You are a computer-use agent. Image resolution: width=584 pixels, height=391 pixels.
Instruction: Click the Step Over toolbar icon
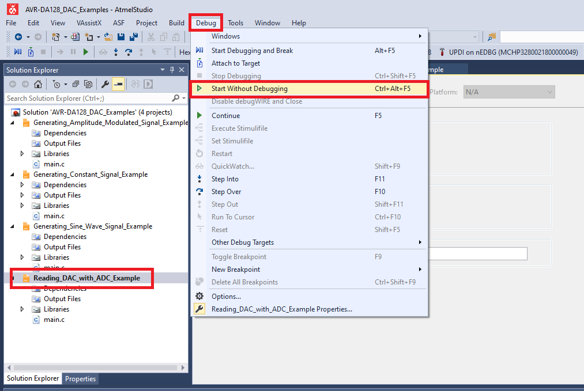(x=129, y=52)
